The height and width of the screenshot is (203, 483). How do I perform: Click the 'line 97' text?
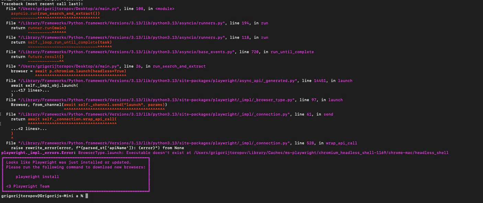point(308,100)
